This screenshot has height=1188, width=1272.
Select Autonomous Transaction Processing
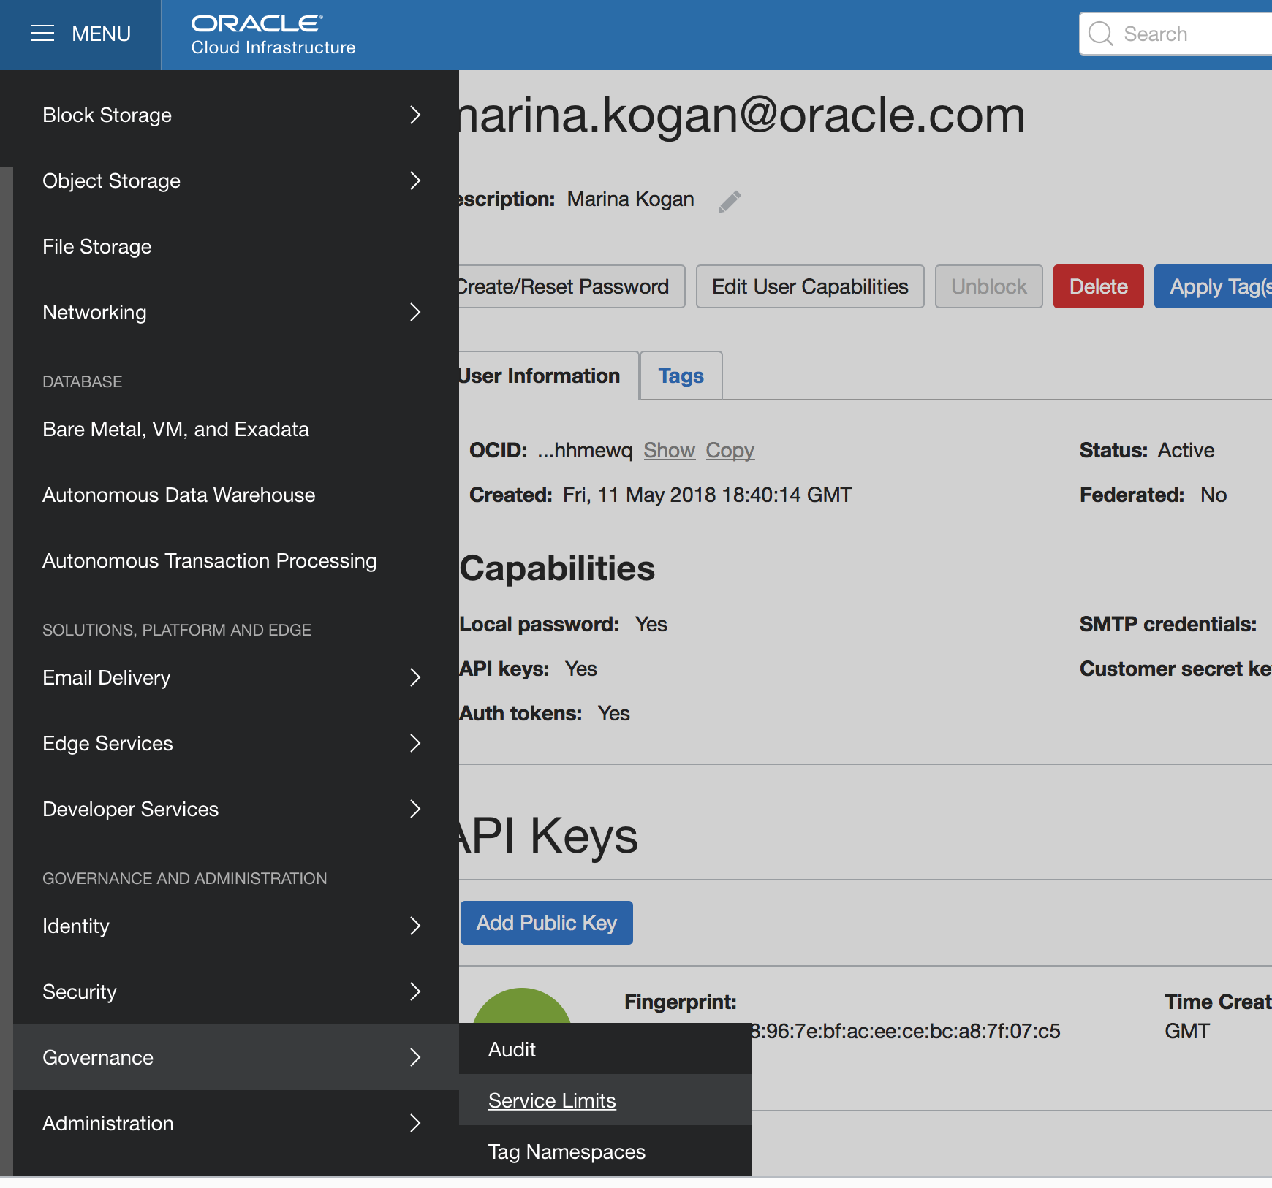236,560
